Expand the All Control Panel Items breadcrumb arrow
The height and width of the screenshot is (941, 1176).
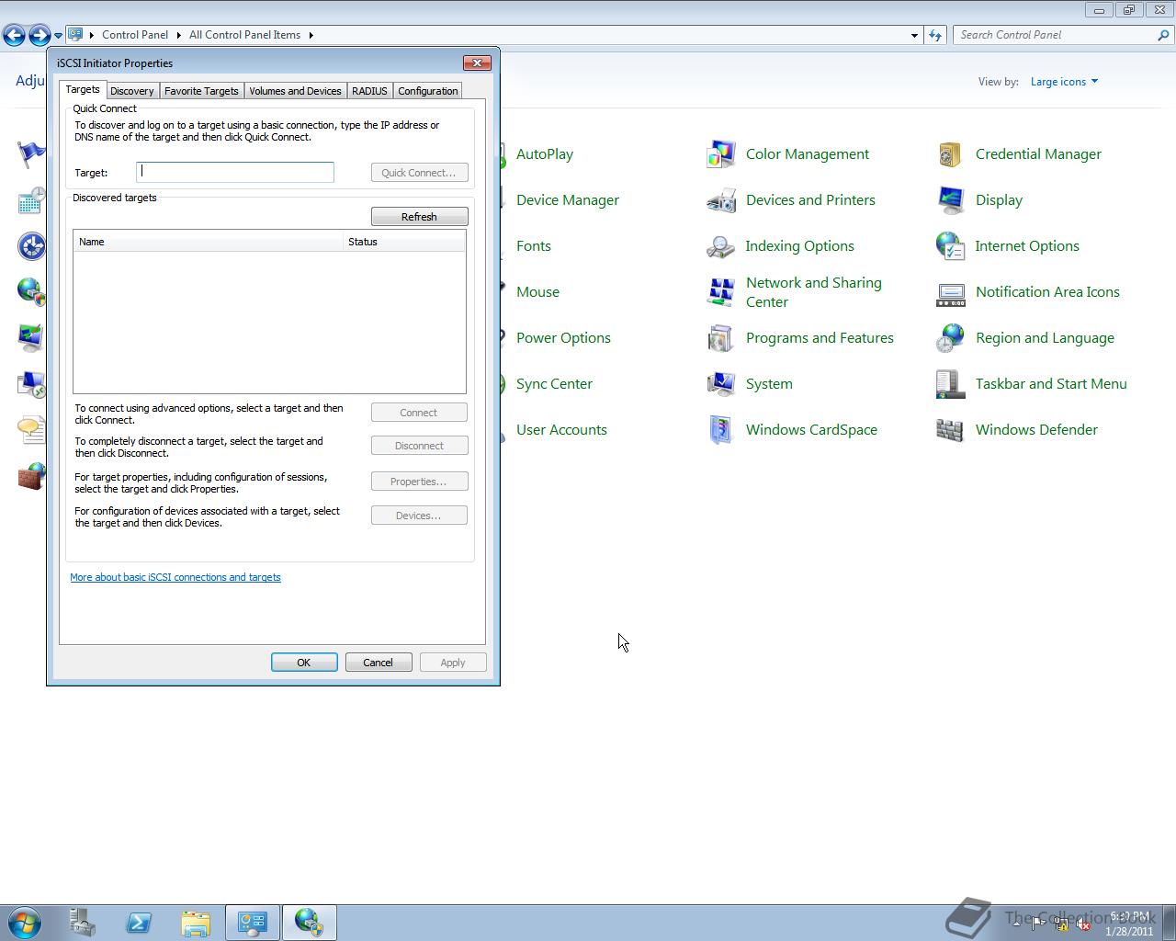[311, 35]
